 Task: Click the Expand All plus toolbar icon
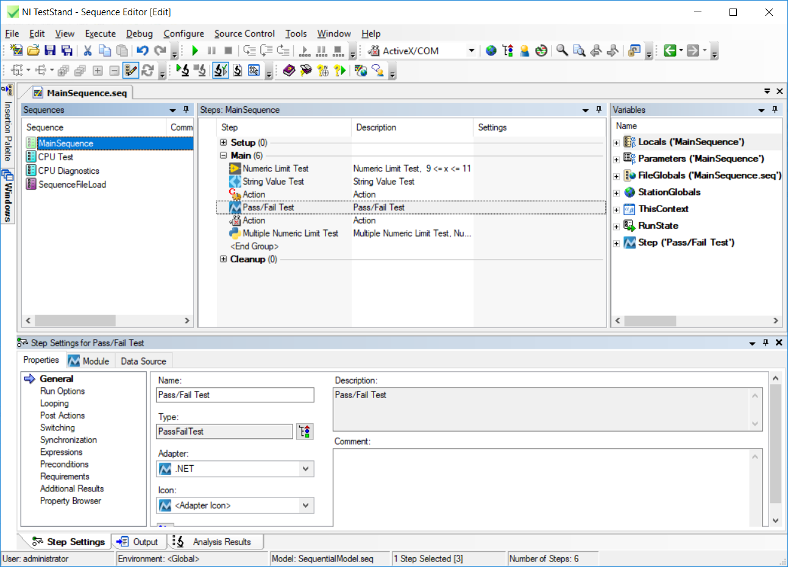click(x=98, y=71)
